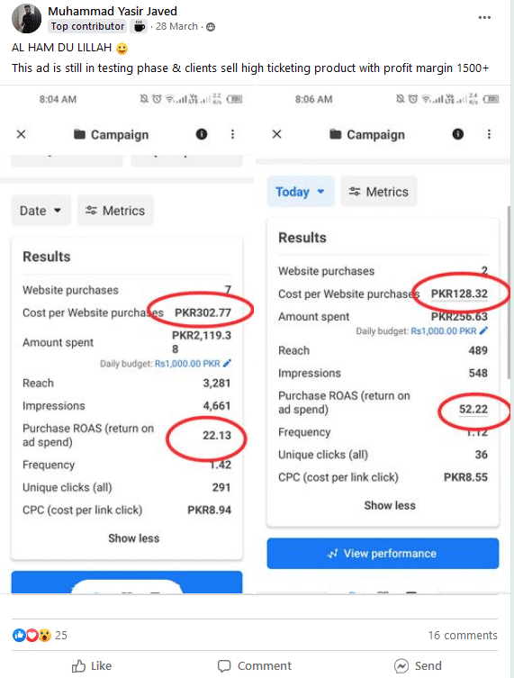Collapse left results with Show less
The height and width of the screenshot is (678, 514).
pos(133,538)
